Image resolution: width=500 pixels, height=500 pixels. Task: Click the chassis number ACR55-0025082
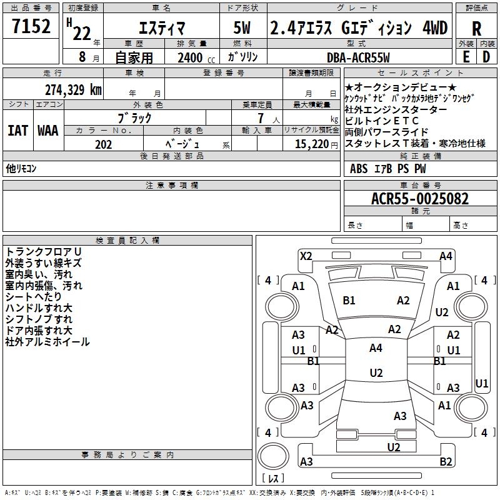click(420, 199)
